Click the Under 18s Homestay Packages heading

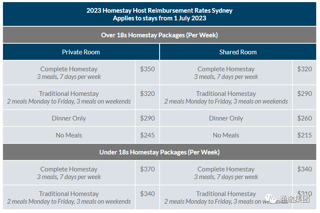pos(160,152)
